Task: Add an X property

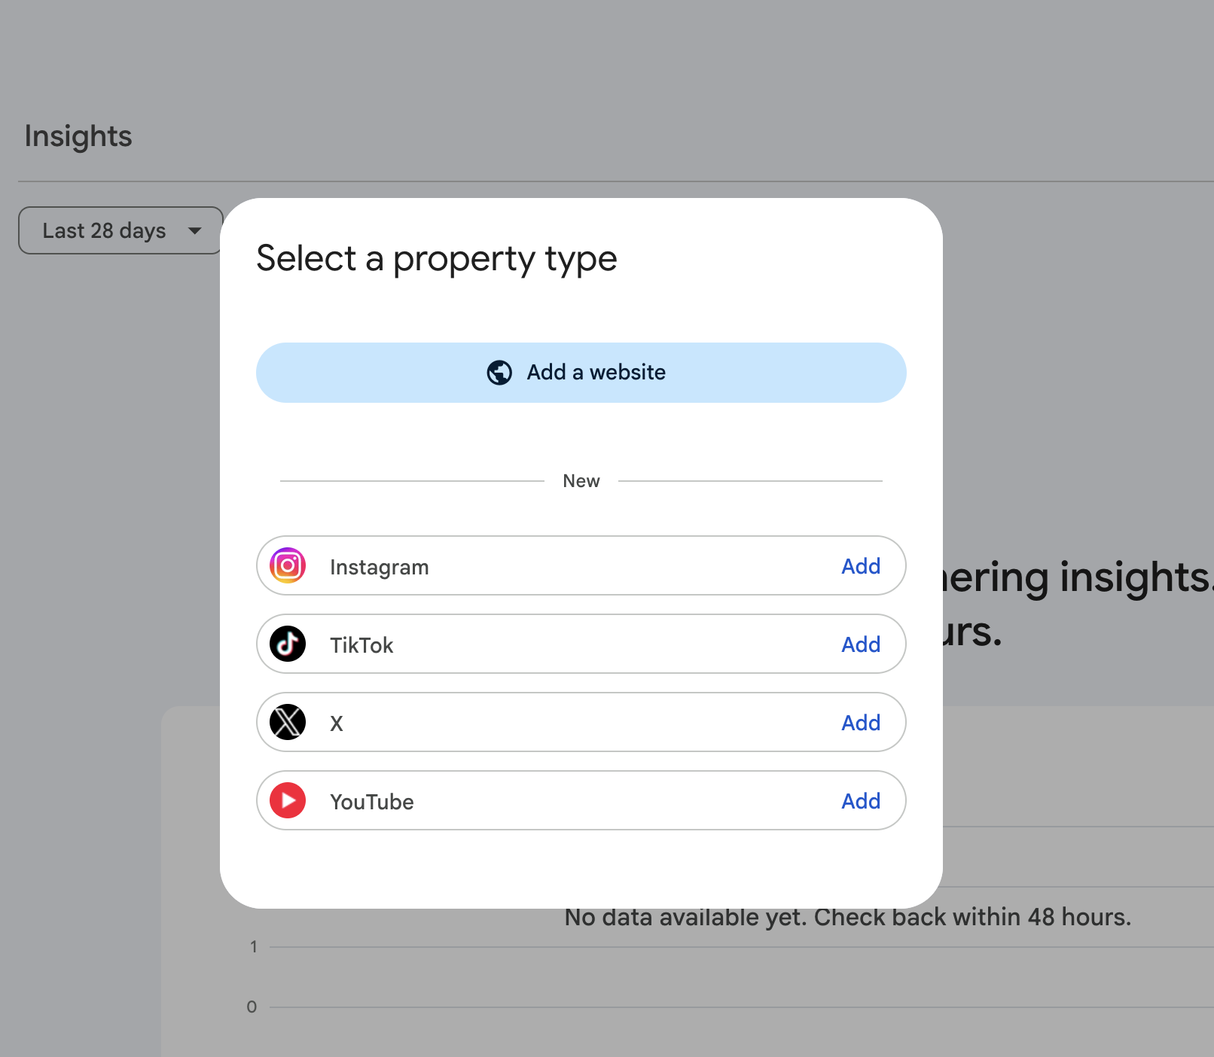Action: (x=861, y=723)
